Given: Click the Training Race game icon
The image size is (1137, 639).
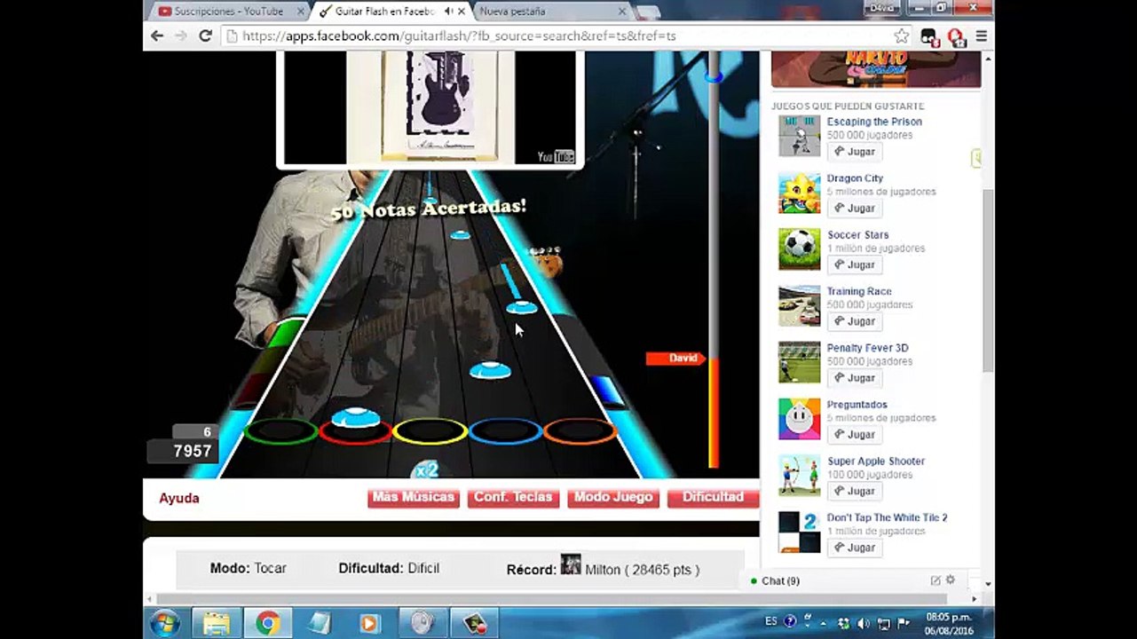Looking at the screenshot, I should tap(800, 306).
